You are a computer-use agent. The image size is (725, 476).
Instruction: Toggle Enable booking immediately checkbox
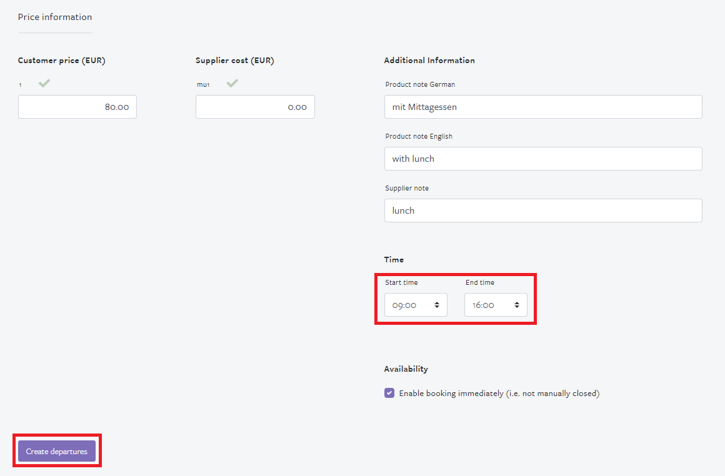pyautogui.click(x=389, y=393)
